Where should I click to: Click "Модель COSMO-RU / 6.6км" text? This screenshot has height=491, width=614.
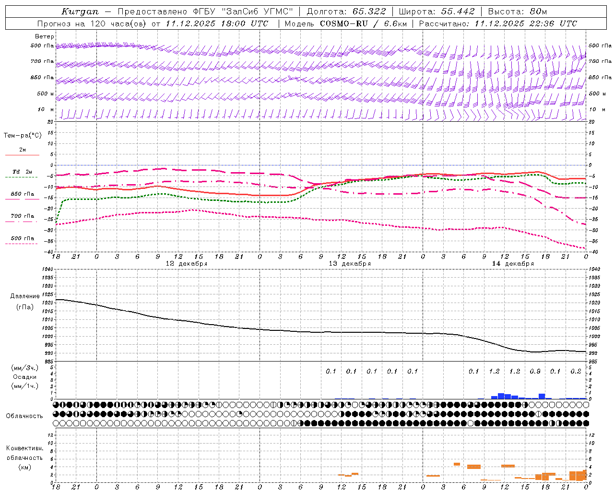tap(345, 23)
